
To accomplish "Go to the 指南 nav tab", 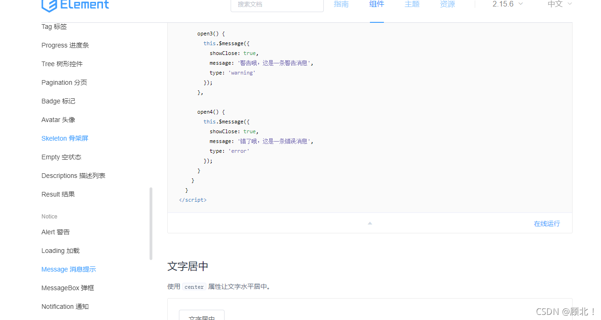I will click(x=341, y=4).
